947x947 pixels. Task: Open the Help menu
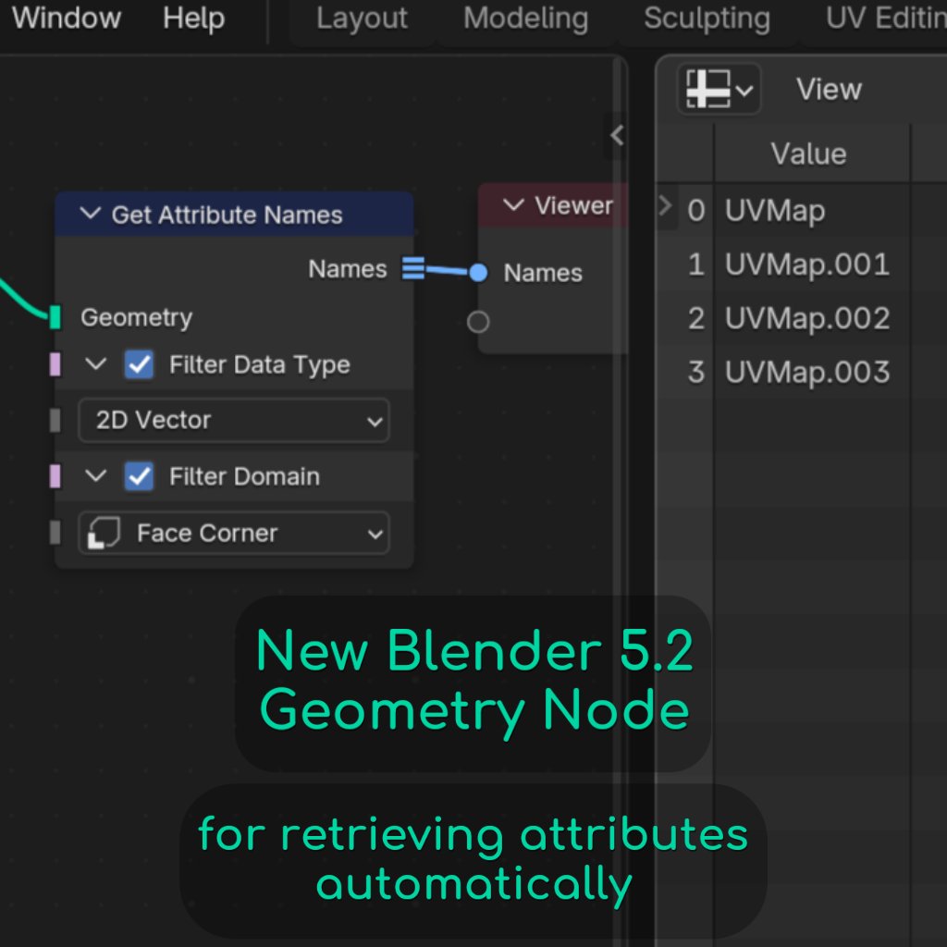point(194,18)
